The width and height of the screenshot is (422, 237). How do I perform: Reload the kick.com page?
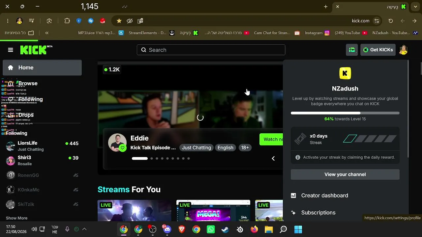[x=391, y=21]
